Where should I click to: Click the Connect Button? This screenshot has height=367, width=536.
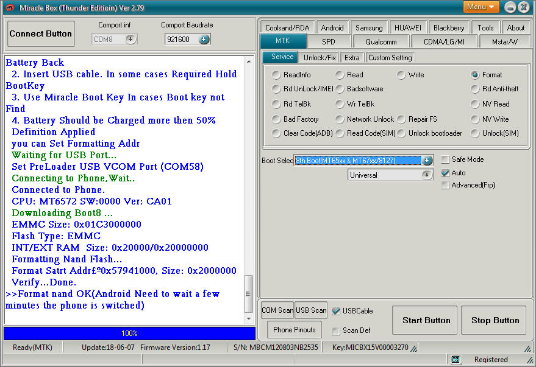pos(41,33)
